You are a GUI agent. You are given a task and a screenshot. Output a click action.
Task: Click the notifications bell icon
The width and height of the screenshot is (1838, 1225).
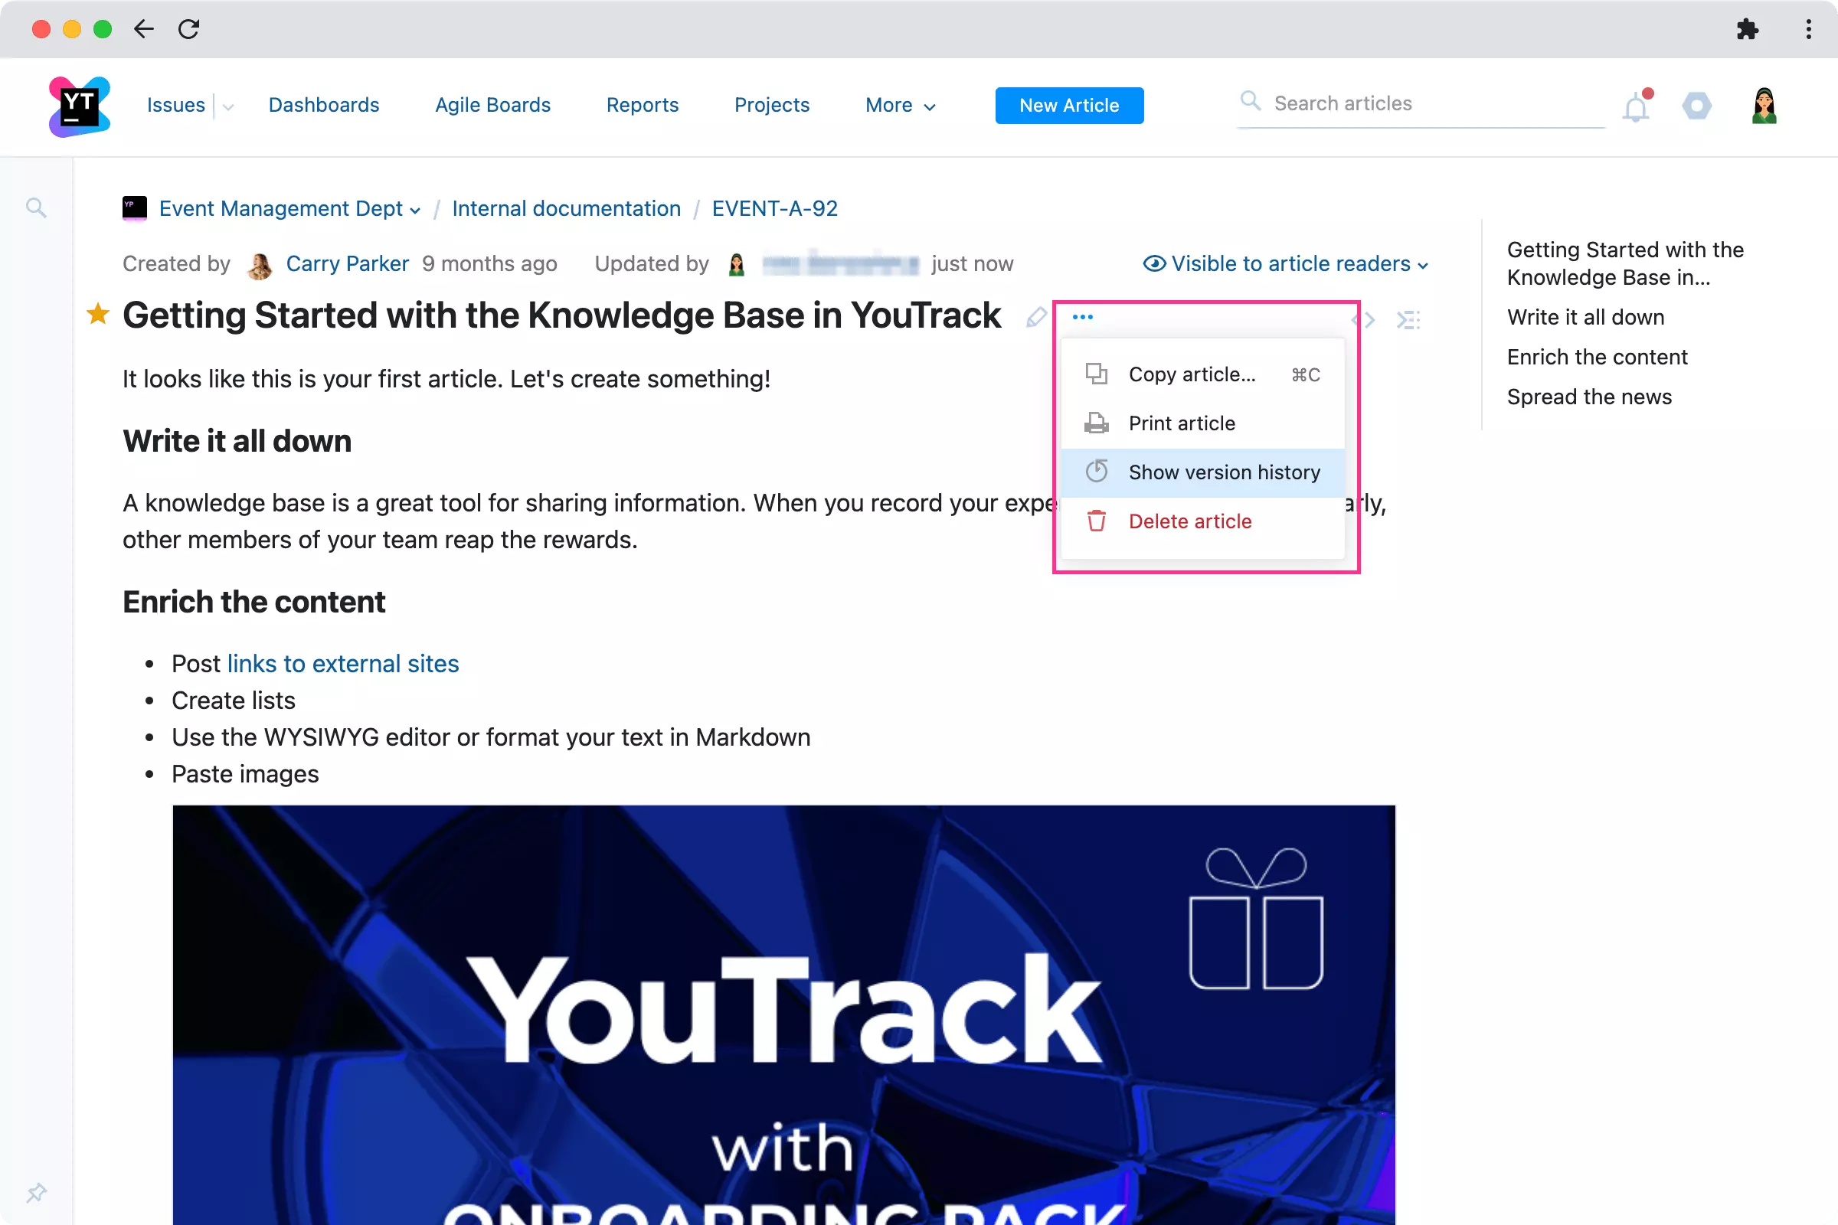1636,104
